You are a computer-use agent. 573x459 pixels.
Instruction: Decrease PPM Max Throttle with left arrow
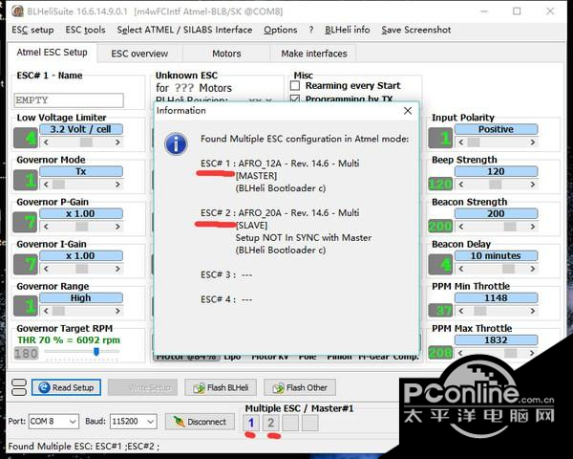(461, 353)
